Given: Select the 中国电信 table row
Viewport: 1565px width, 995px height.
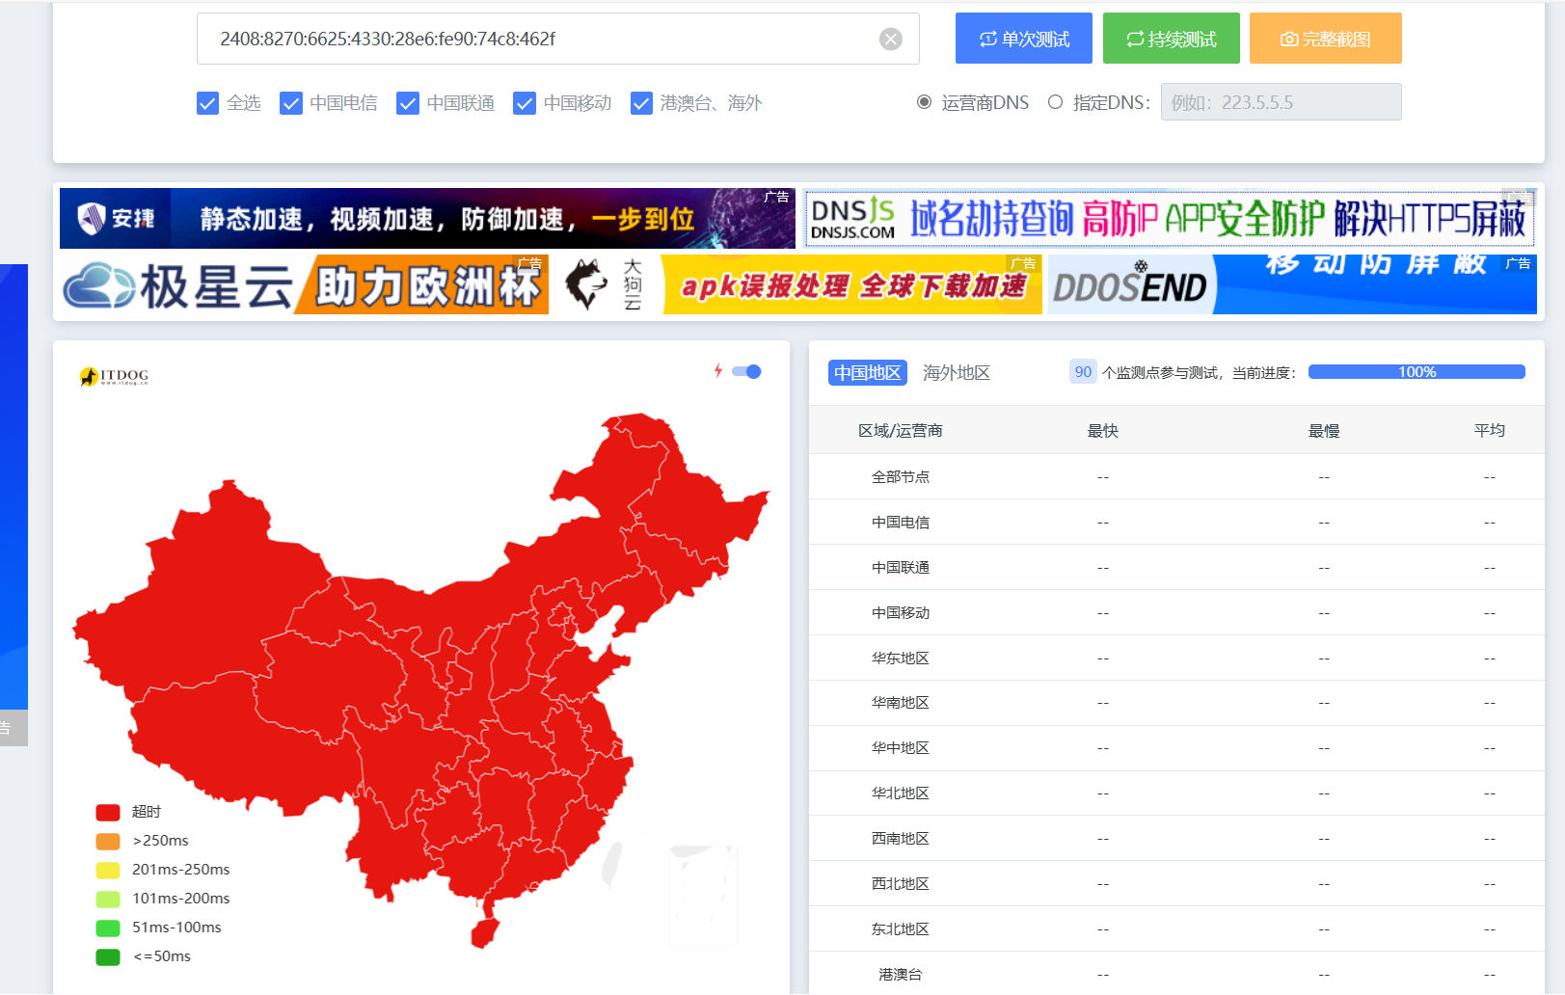Looking at the screenshot, I should [x=1176, y=523].
